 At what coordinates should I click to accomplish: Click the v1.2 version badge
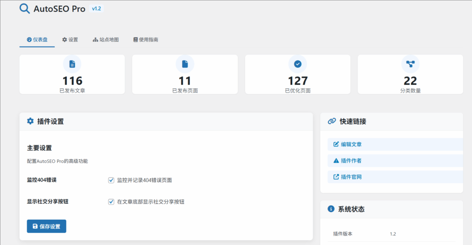coord(96,9)
